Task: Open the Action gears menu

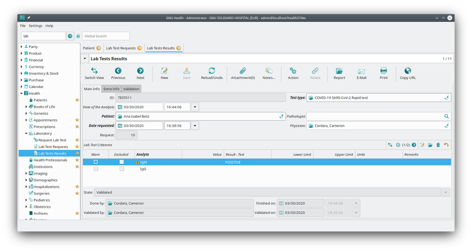Action: pyautogui.click(x=293, y=71)
